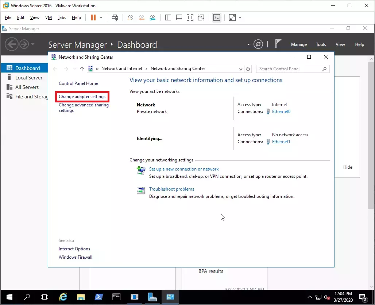Launch Internet Explorer from the taskbar
This screenshot has height=305, width=375.
coord(63,297)
